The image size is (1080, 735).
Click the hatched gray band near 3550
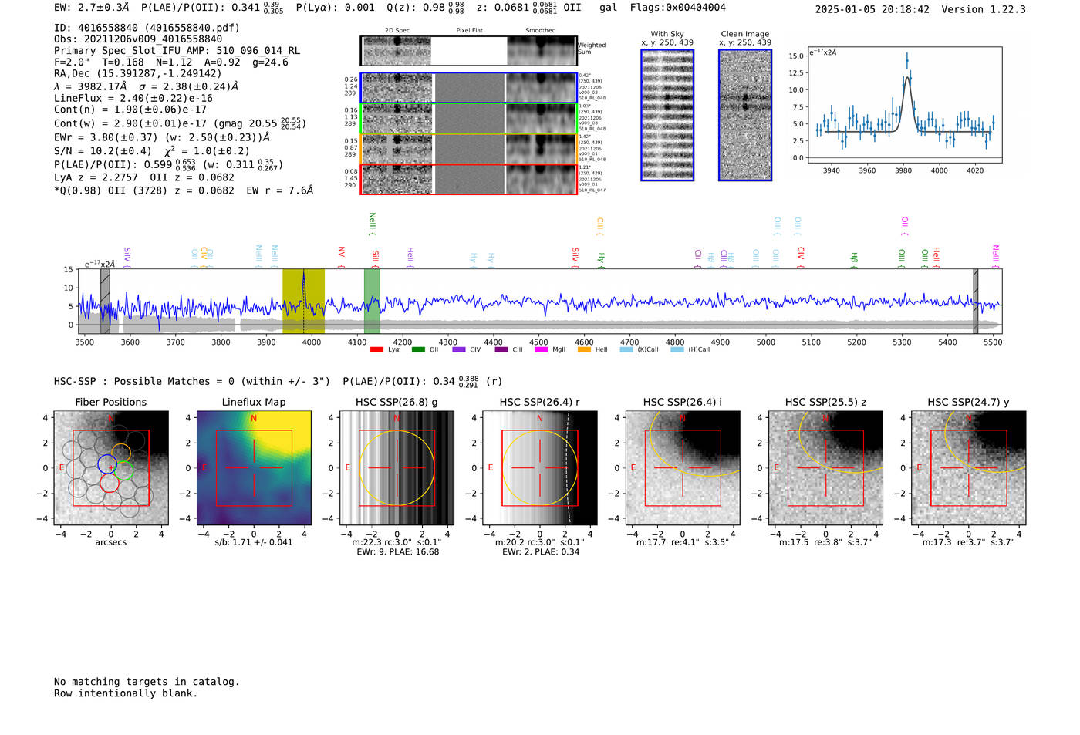click(105, 302)
